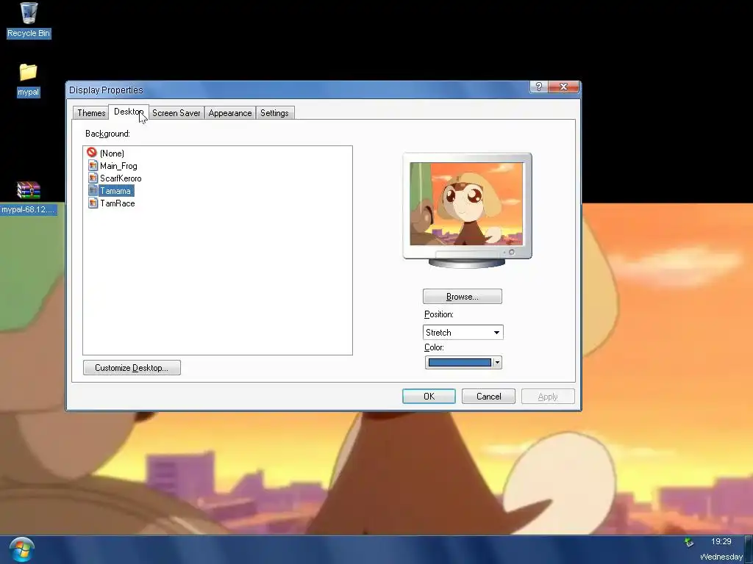Click the ScarfKeroro image file icon

pyautogui.click(x=93, y=178)
